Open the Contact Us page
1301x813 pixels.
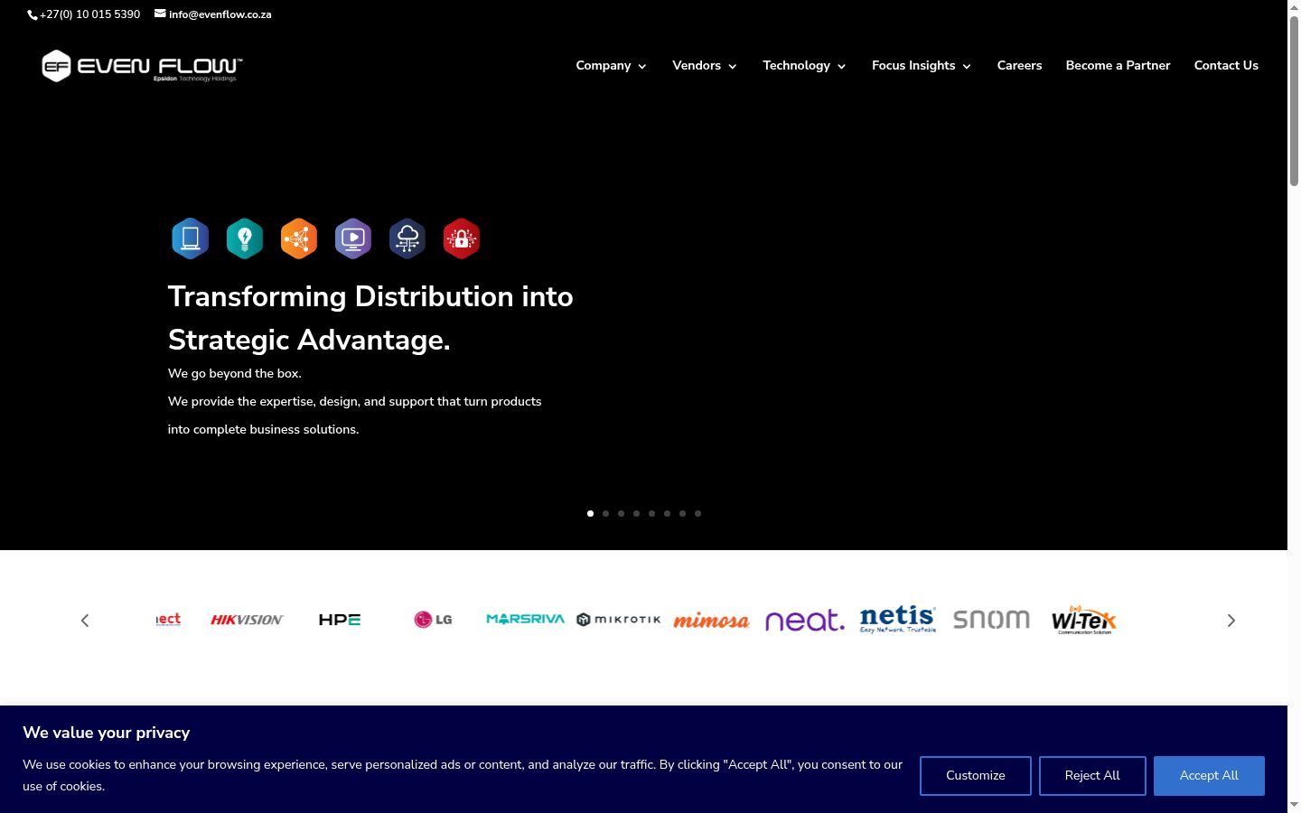tap(1226, 66)
